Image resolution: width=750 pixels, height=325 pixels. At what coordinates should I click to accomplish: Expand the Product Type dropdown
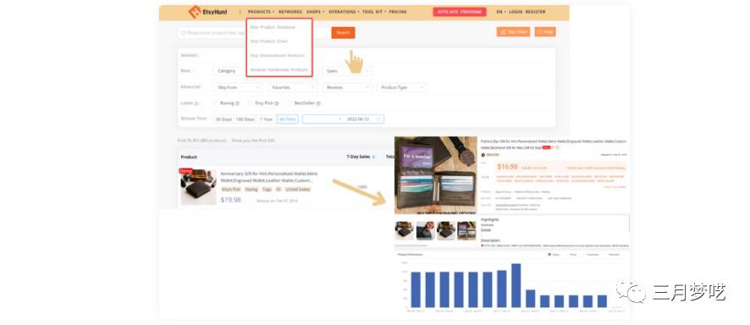click(x=402, y=87)
